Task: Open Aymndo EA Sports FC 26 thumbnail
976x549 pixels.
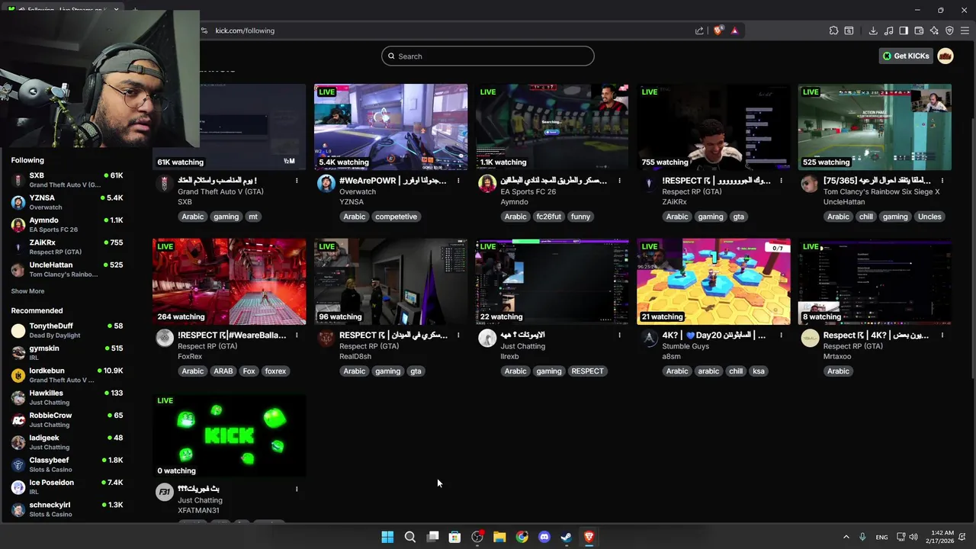Action: point(552,127)
